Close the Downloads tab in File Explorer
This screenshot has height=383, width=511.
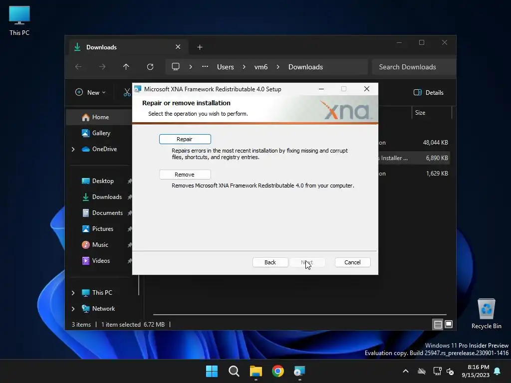click(x=178, y=47)
